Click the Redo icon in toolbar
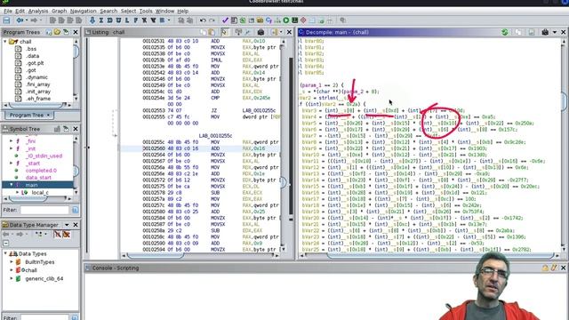The height and width of the screenshot is (320, 569). coord(212,20)
